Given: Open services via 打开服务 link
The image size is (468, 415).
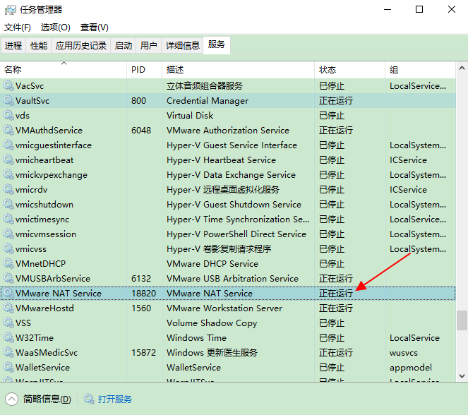Looking at the screenshot, I should tap(115, 399).
